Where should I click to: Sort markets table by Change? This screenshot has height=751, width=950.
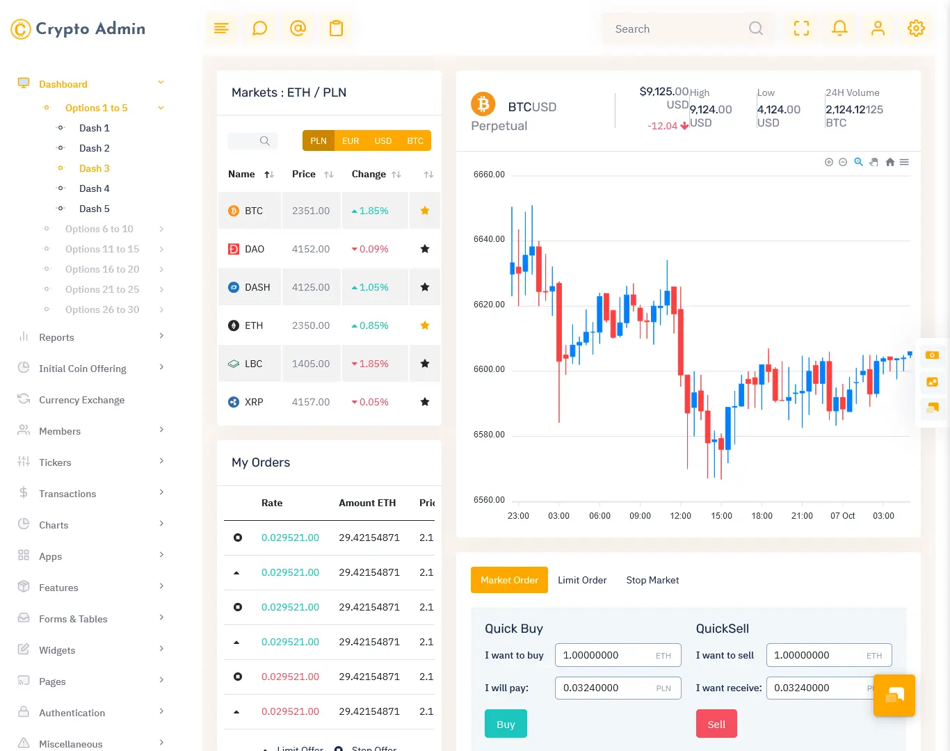[x=376, y=174]
